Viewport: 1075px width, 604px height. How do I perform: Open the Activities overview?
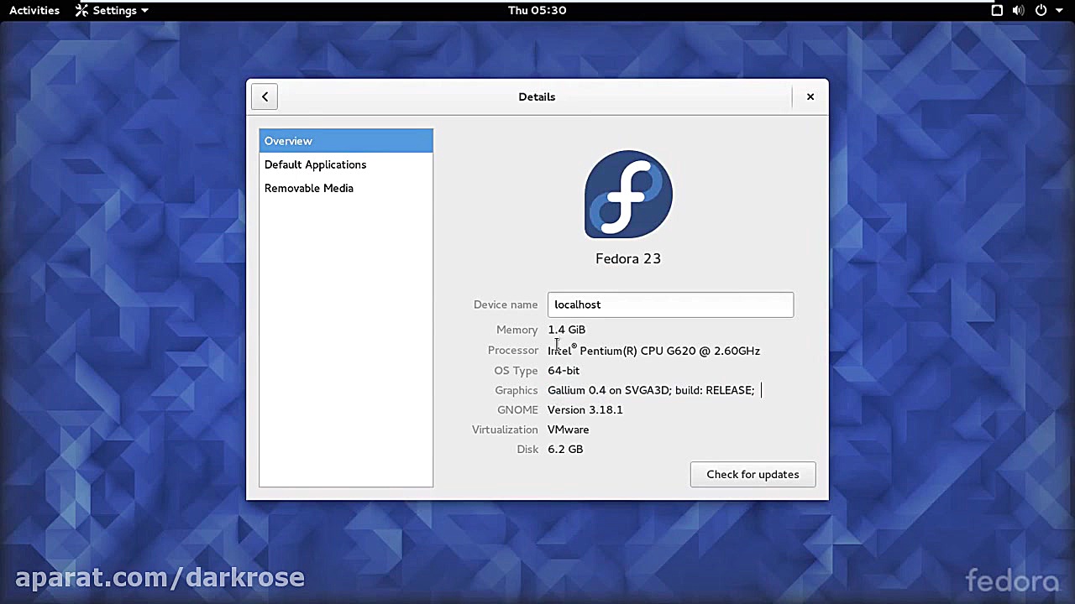click(34, 10)
